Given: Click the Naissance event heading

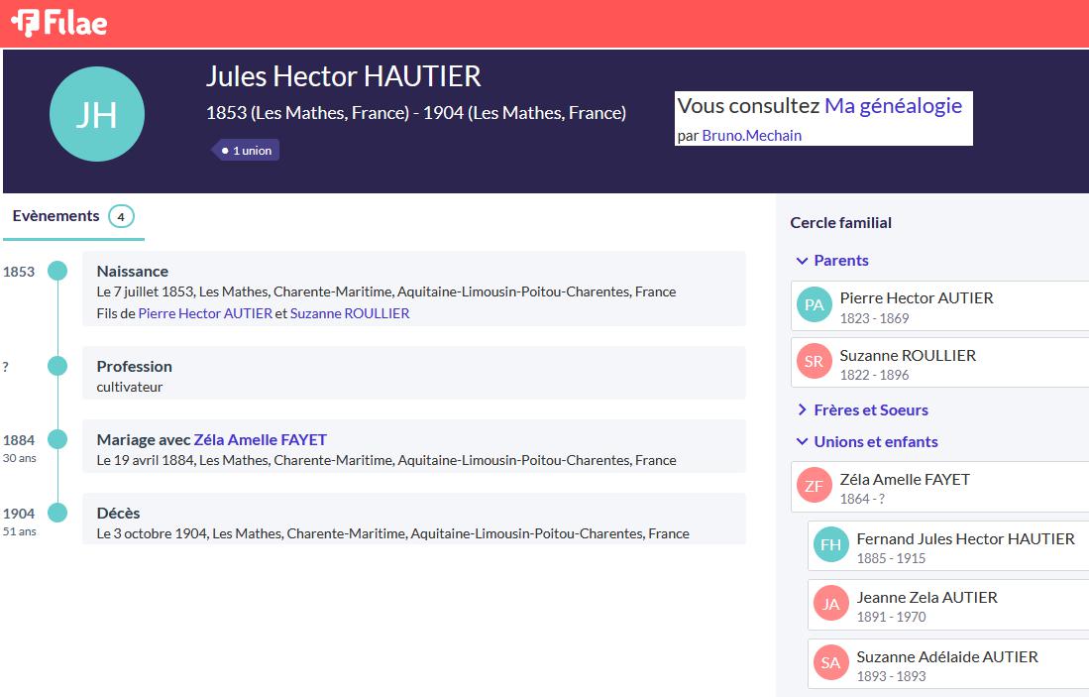Looking at the screenshot, I should [133, 271].
